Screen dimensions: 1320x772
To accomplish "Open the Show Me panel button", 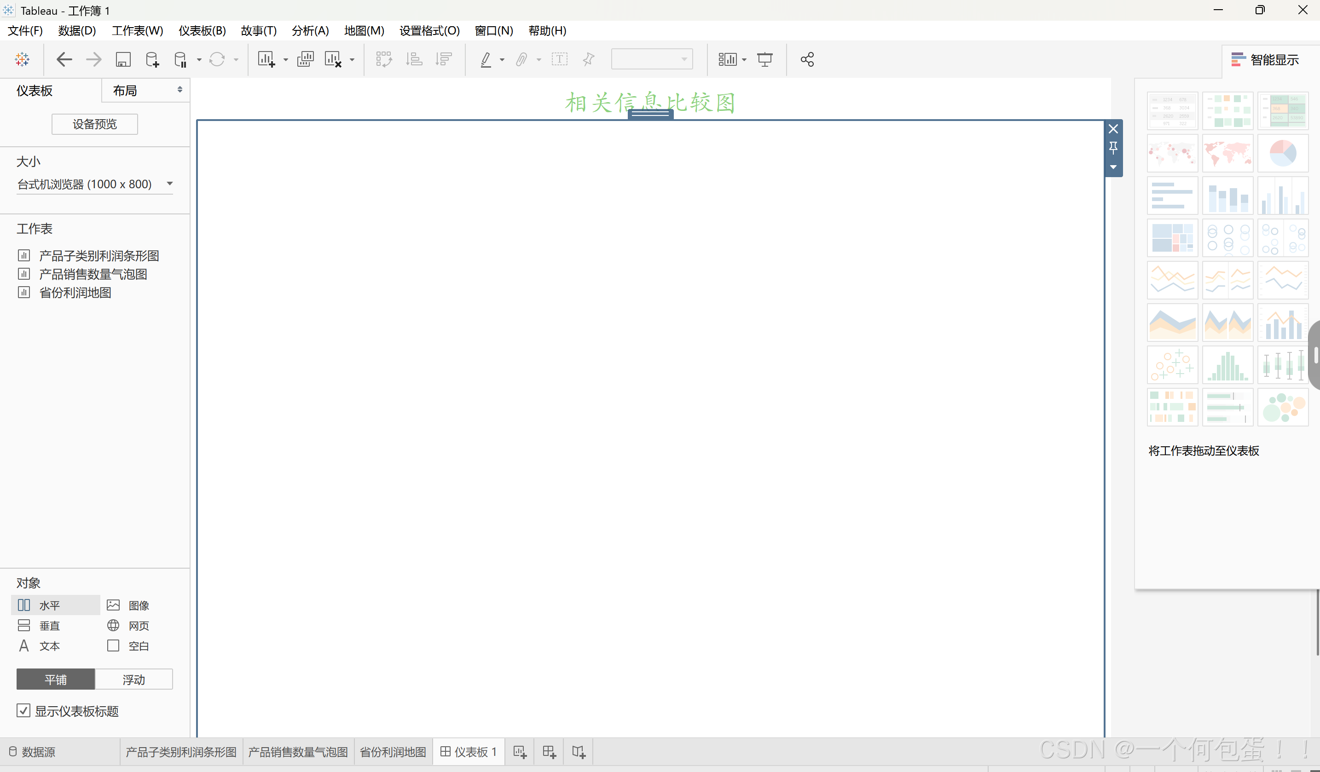I will 1264,60.
